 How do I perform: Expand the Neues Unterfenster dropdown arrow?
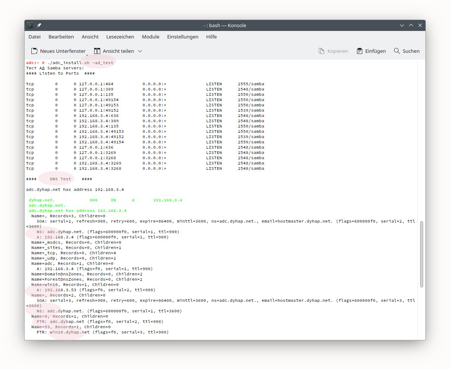pos(87,54)
